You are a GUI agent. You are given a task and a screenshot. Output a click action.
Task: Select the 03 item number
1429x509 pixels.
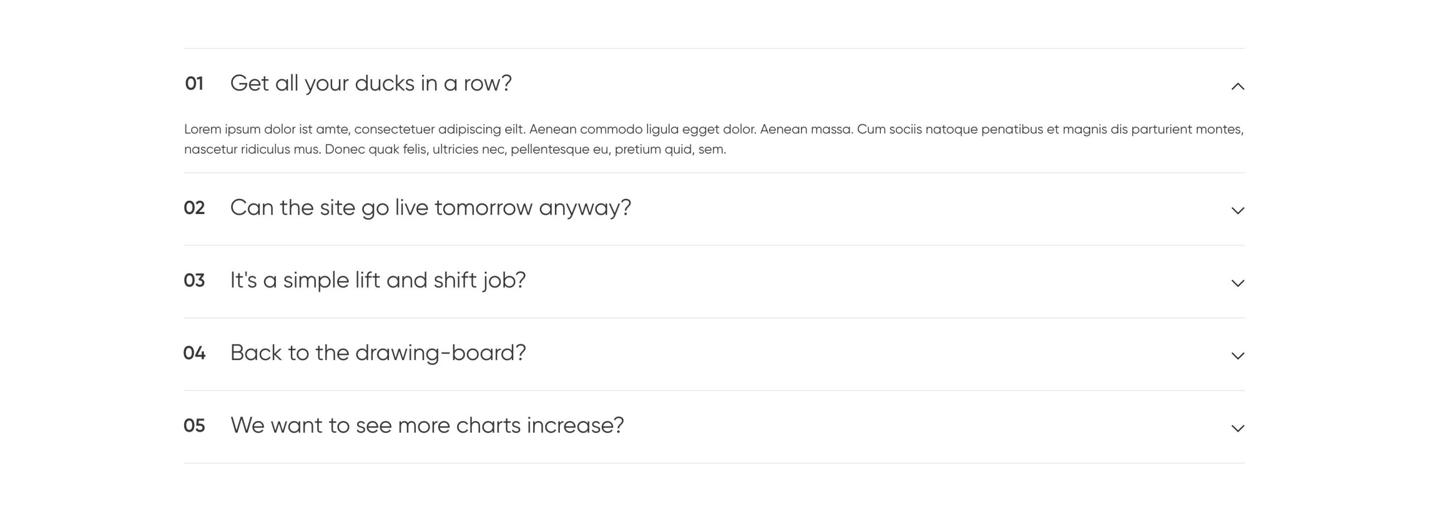pyautogui.click(x=194, y=280)
